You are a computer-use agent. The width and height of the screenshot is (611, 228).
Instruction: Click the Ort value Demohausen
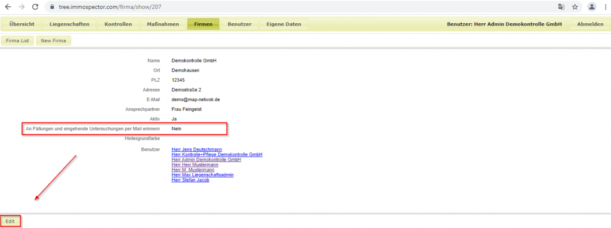point(185,70)
